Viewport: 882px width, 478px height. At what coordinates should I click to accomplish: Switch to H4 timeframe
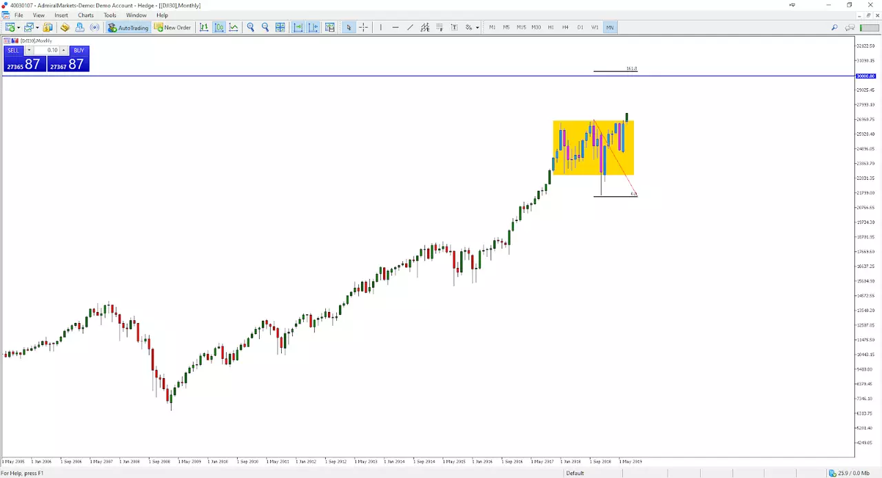565,28
